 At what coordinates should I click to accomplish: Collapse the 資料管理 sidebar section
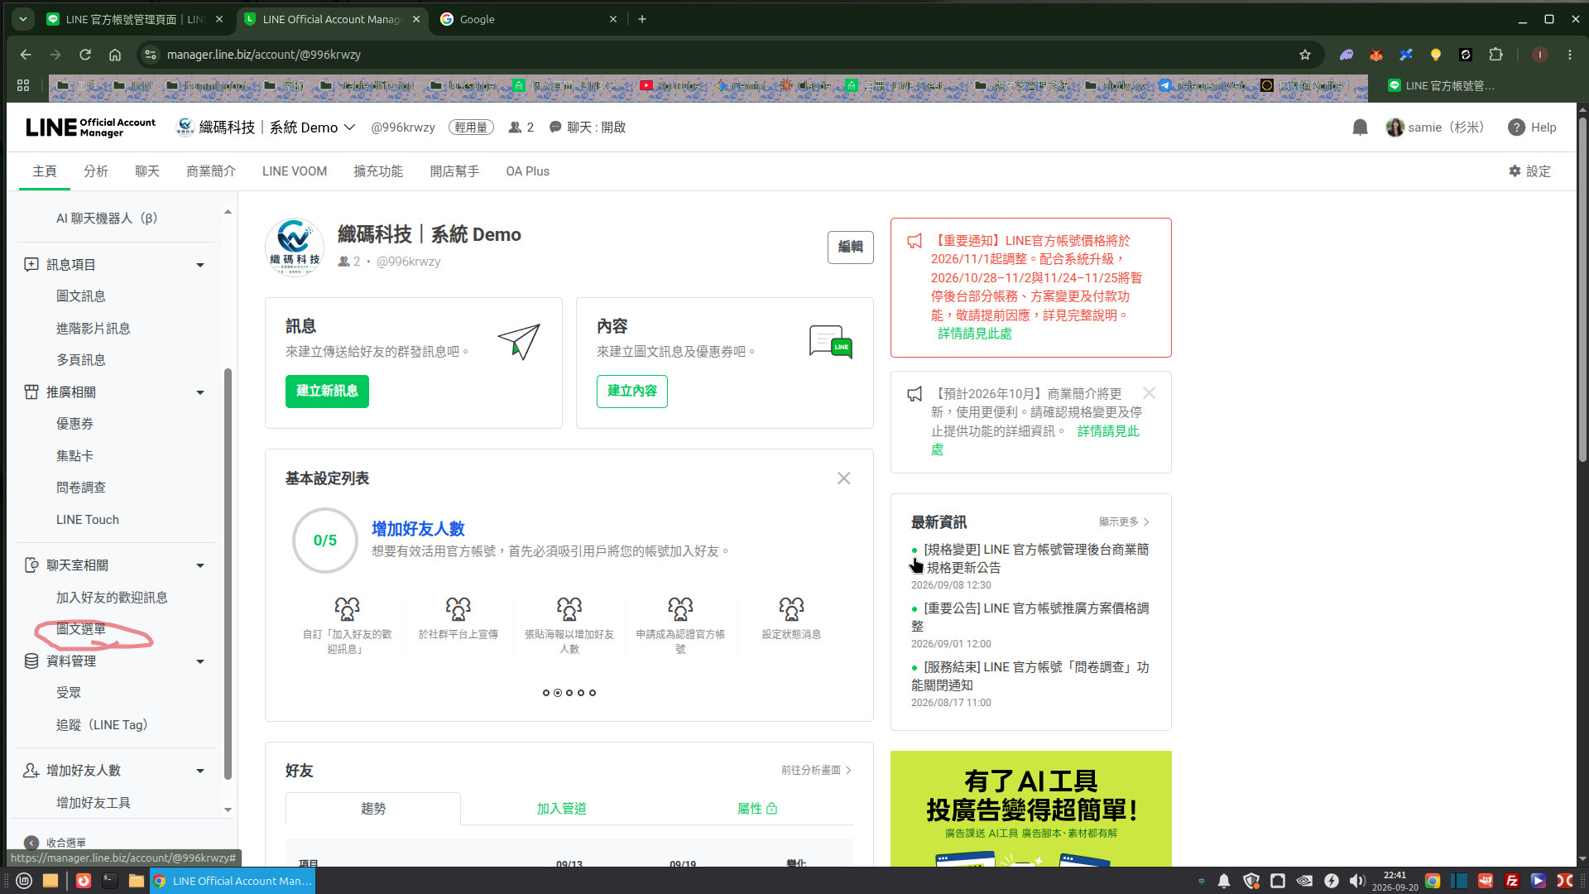coord(200,661)
